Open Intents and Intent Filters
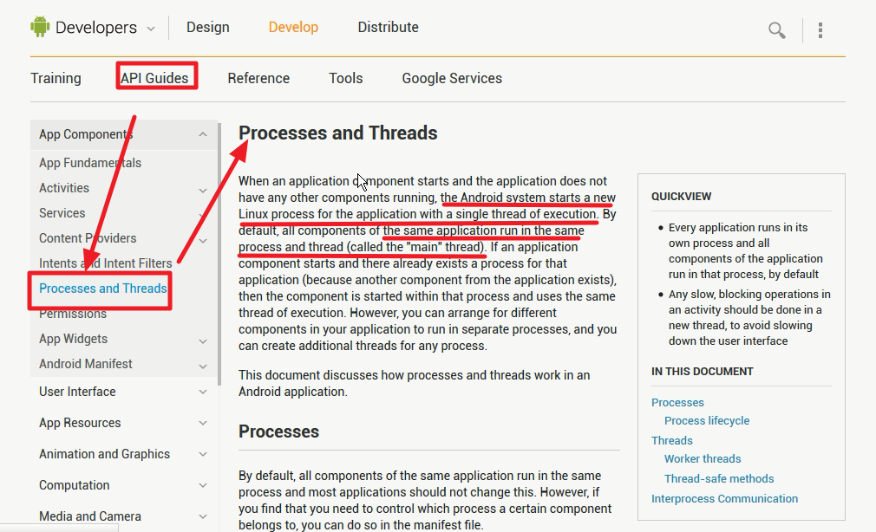 click(106, 263)
